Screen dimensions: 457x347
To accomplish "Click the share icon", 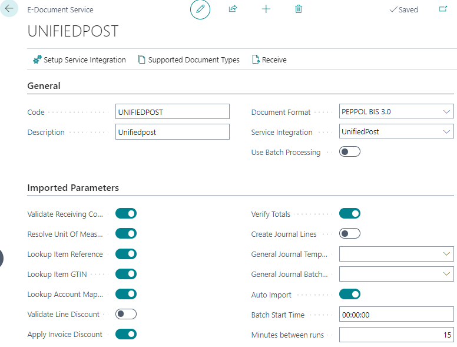I will 233,9.
